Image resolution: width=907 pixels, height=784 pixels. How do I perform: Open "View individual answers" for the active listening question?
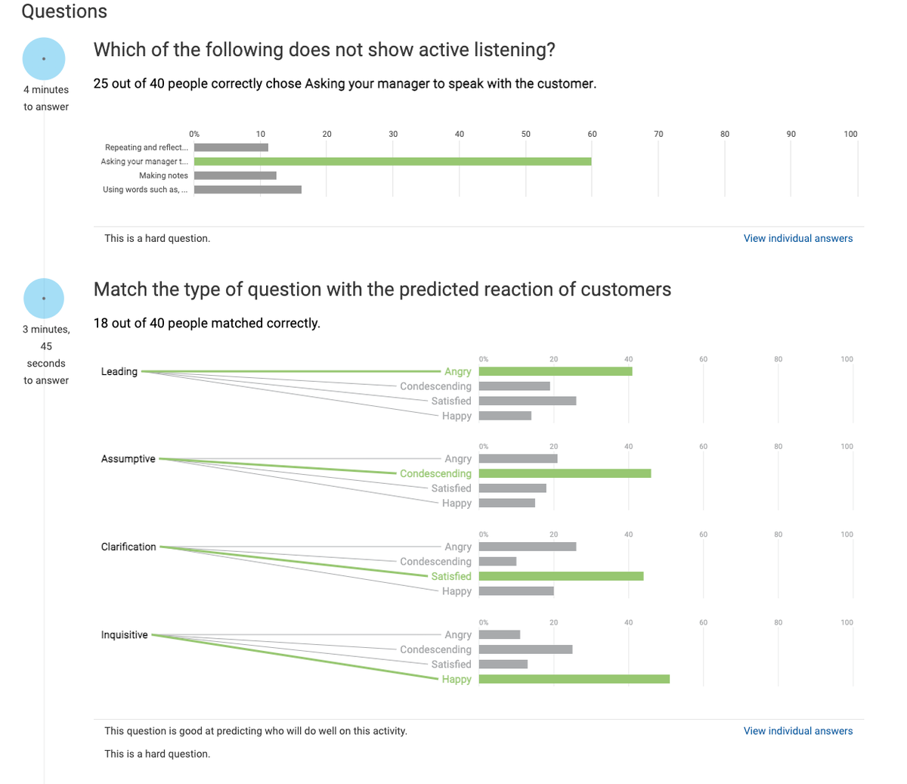(x=797, y=237)
